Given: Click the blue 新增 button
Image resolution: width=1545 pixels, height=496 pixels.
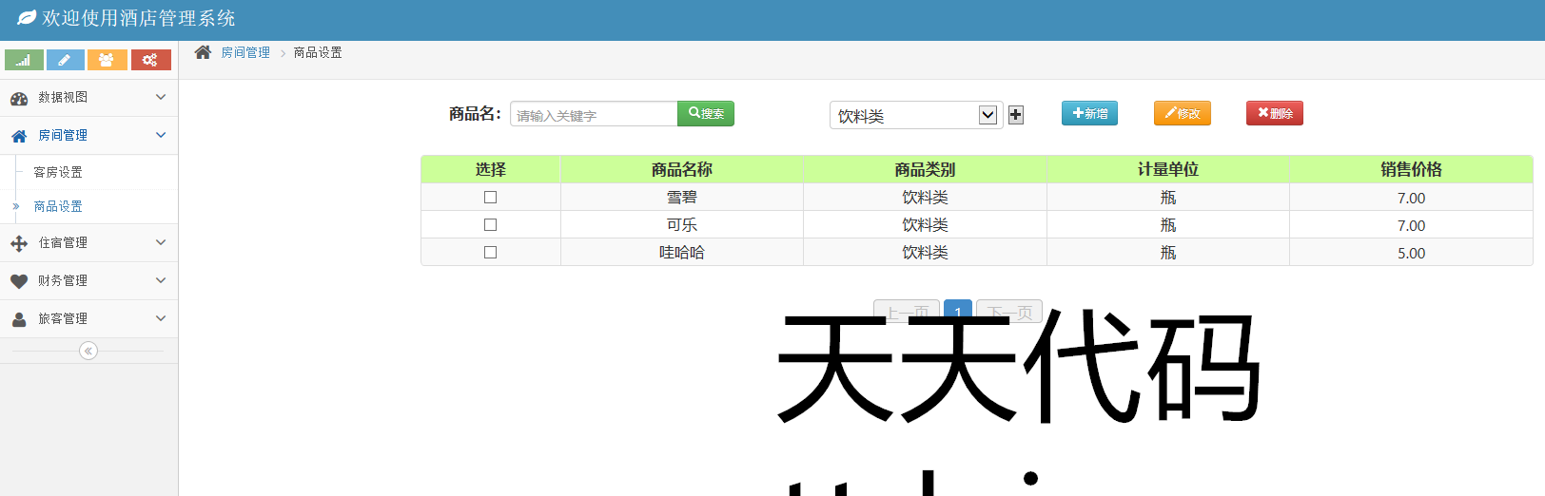Looking at the screenshot, I should point(1089,113).
